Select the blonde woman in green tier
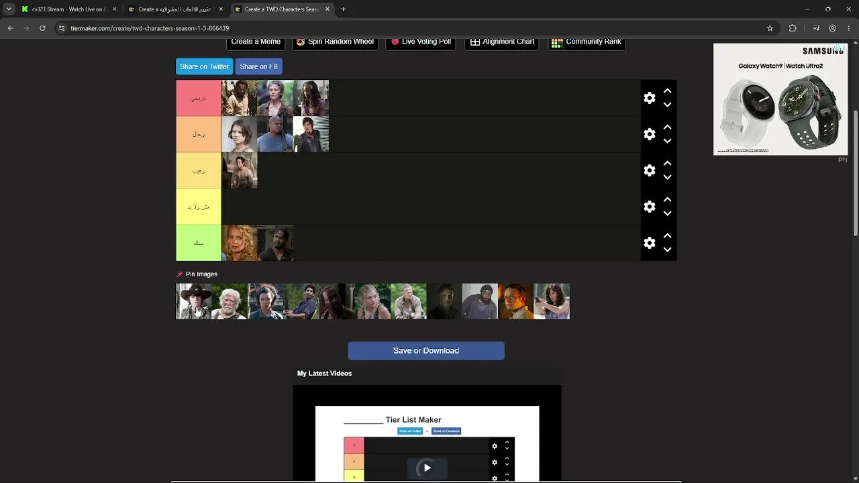Screen dimensions: 859x483 coord(240,243)
